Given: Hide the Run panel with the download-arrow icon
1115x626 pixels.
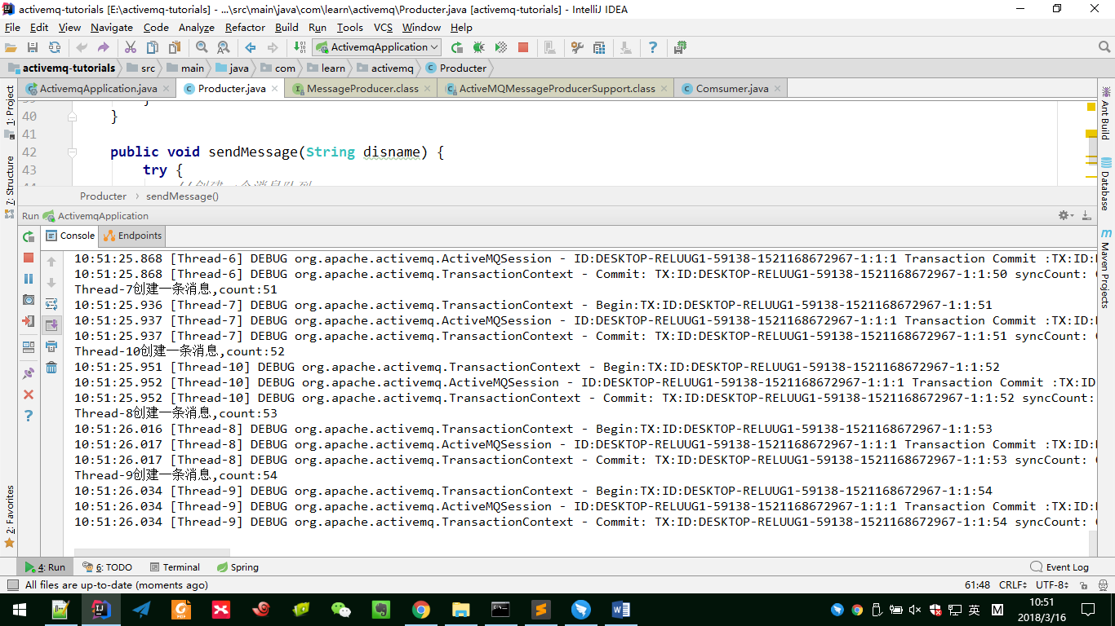Looking at the screenshot, I should tap(1086, 216).
